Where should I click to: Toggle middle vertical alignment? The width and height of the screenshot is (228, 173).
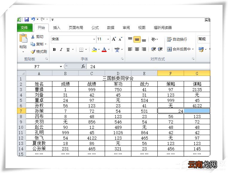click(x=137, y=39)
